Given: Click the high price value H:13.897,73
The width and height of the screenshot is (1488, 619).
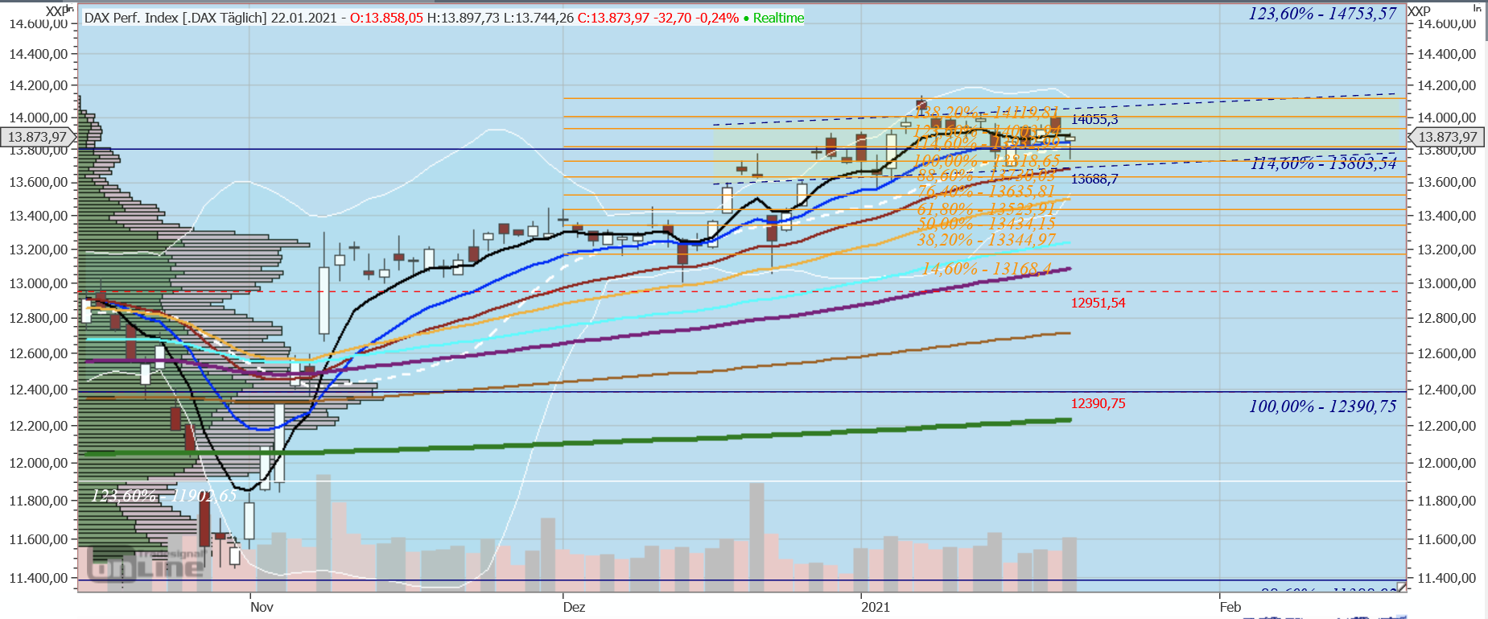Looking at the screenshot, I should tap(463, 18).
